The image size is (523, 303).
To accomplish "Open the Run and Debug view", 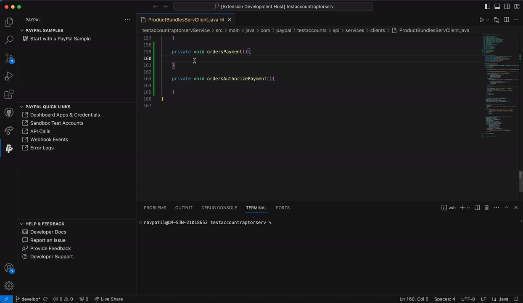I will click(9, 76).
